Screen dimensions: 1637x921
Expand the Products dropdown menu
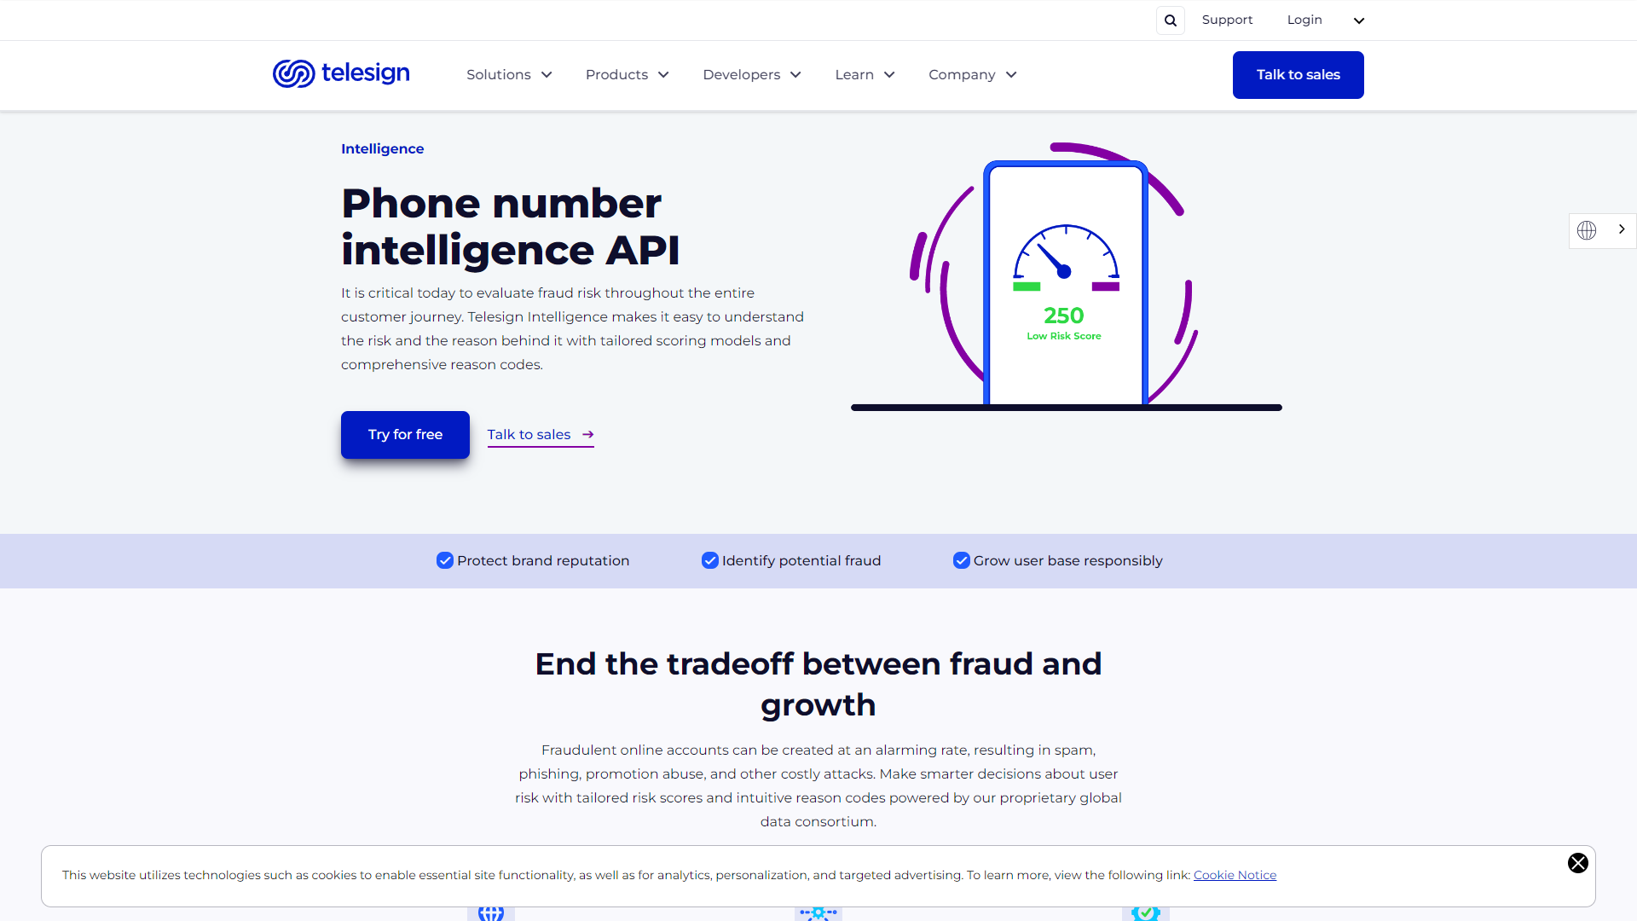(x=627, y=74)
